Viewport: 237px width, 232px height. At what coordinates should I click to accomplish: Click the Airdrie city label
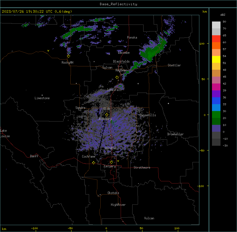111,148
